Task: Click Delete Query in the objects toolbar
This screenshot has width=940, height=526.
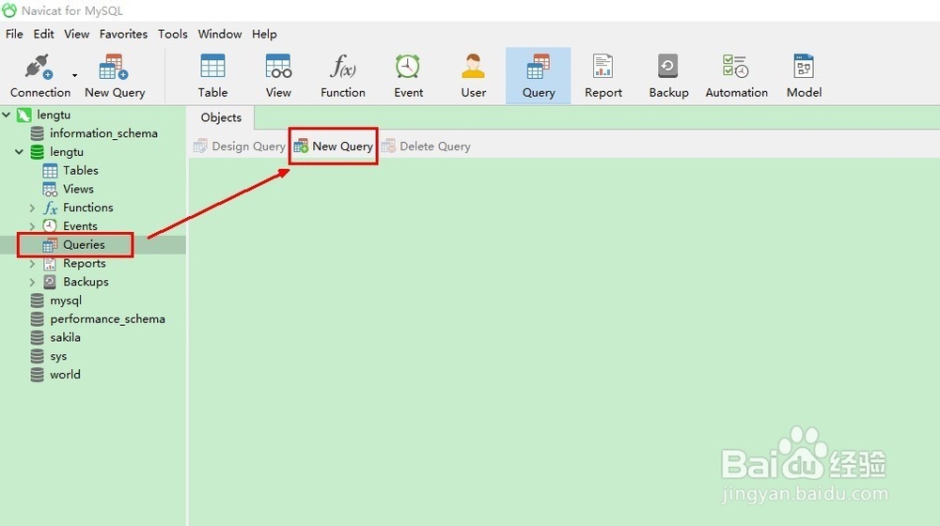Action: click(426, 147)
